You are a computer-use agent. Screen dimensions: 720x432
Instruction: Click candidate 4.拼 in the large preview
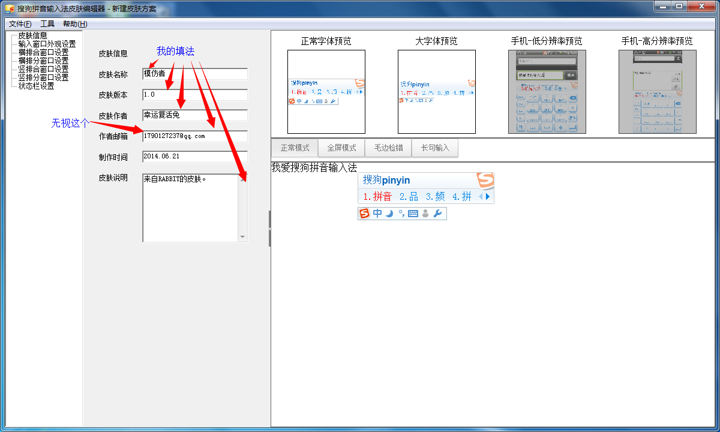click(x=462, y=196)
